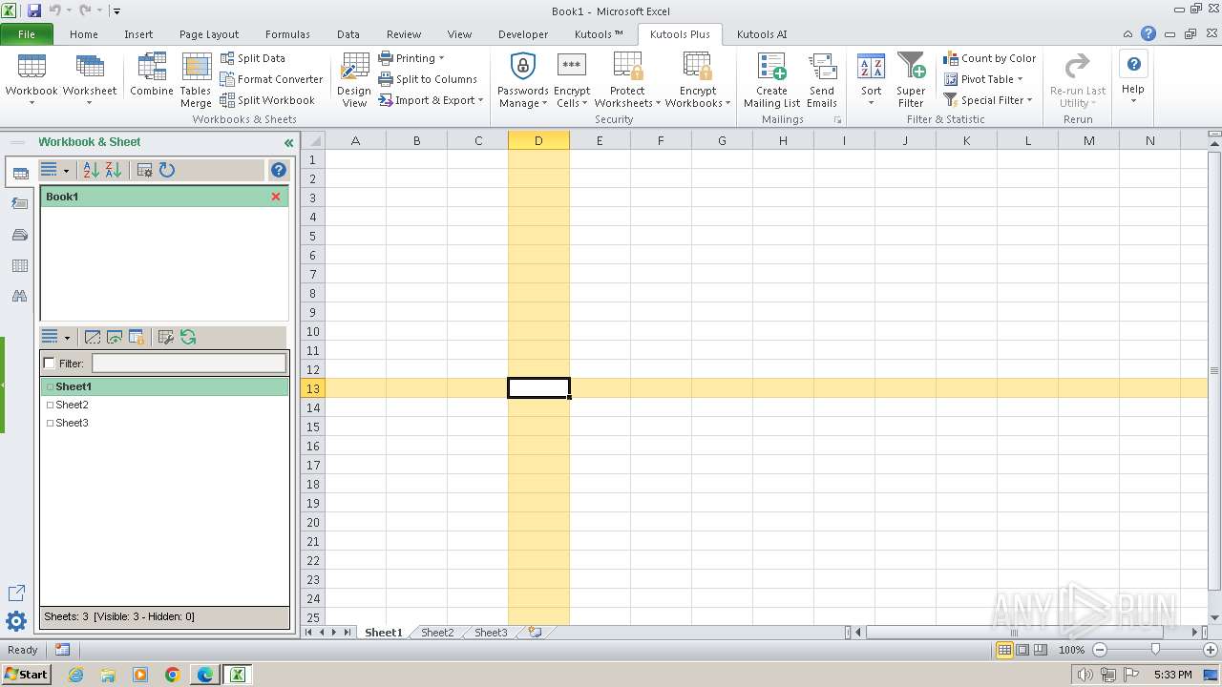Click sheet tools wrench icon in pane
The height and width of the screenshot is (687, 1222).
coord(165,337)
